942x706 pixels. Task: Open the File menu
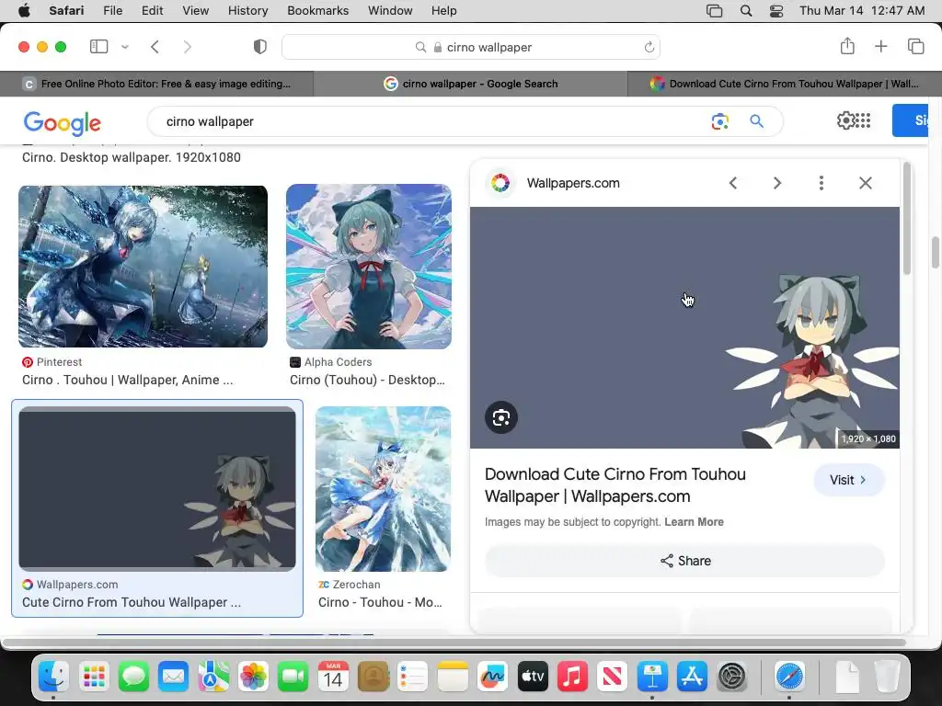113,10
